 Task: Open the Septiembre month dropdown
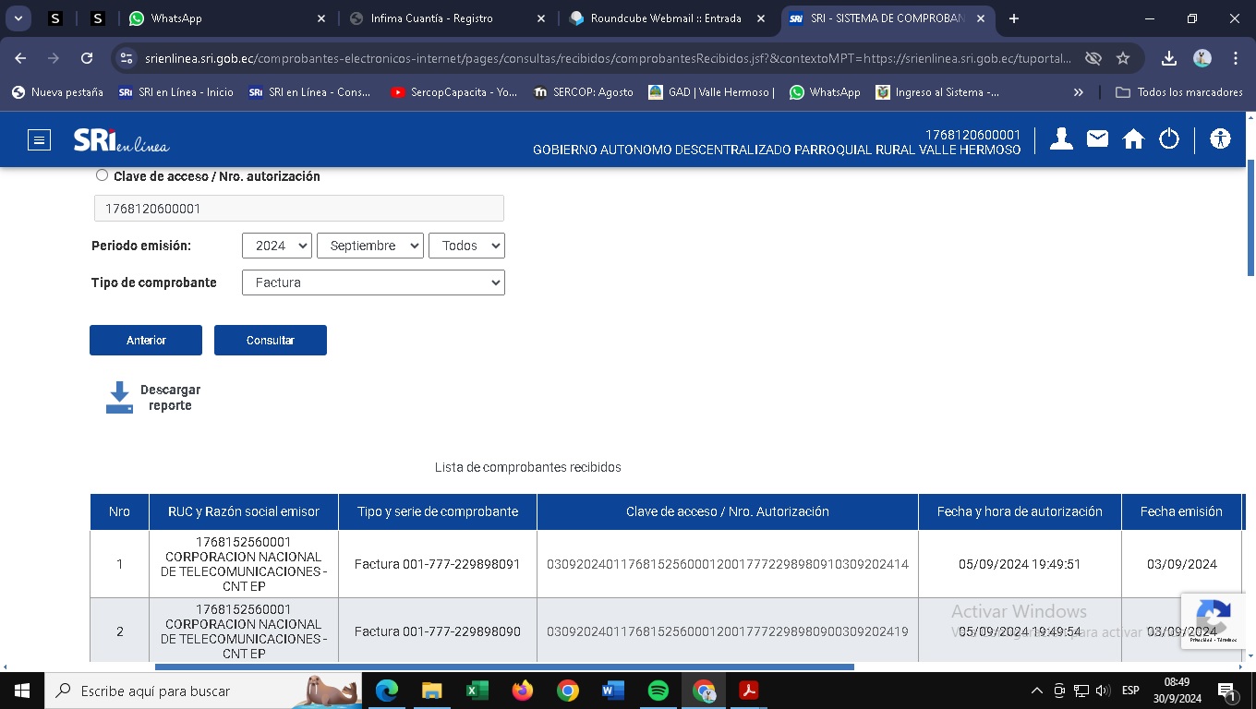click(369, 246)
